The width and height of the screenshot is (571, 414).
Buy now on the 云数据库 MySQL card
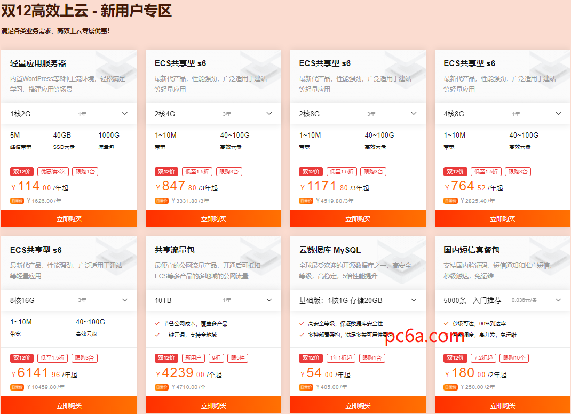[358, 405]
